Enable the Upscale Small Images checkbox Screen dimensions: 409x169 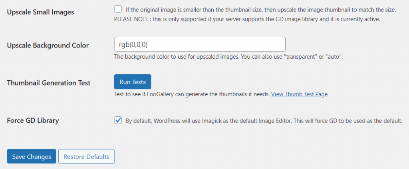[118, 9]
